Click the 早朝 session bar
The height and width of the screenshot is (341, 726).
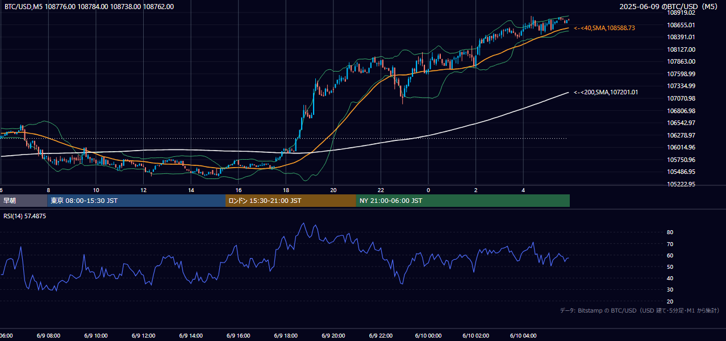(x=23, y=201)
